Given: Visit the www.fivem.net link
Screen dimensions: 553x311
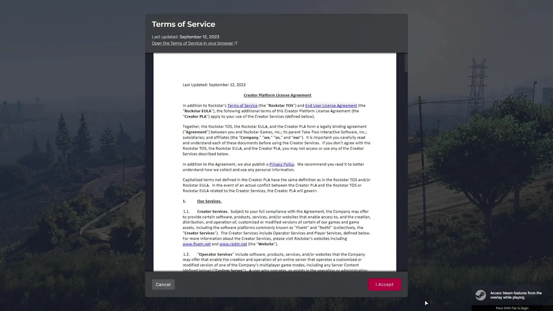Looking at the screenshot, I should (x=197, y=244).
